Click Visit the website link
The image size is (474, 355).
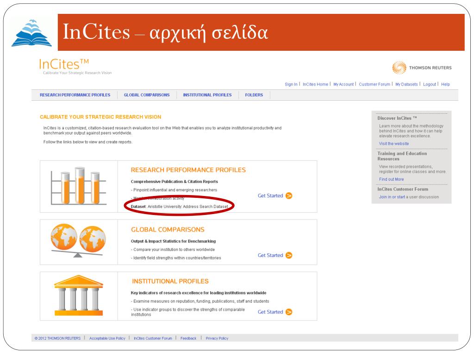[x=394, y=144]
